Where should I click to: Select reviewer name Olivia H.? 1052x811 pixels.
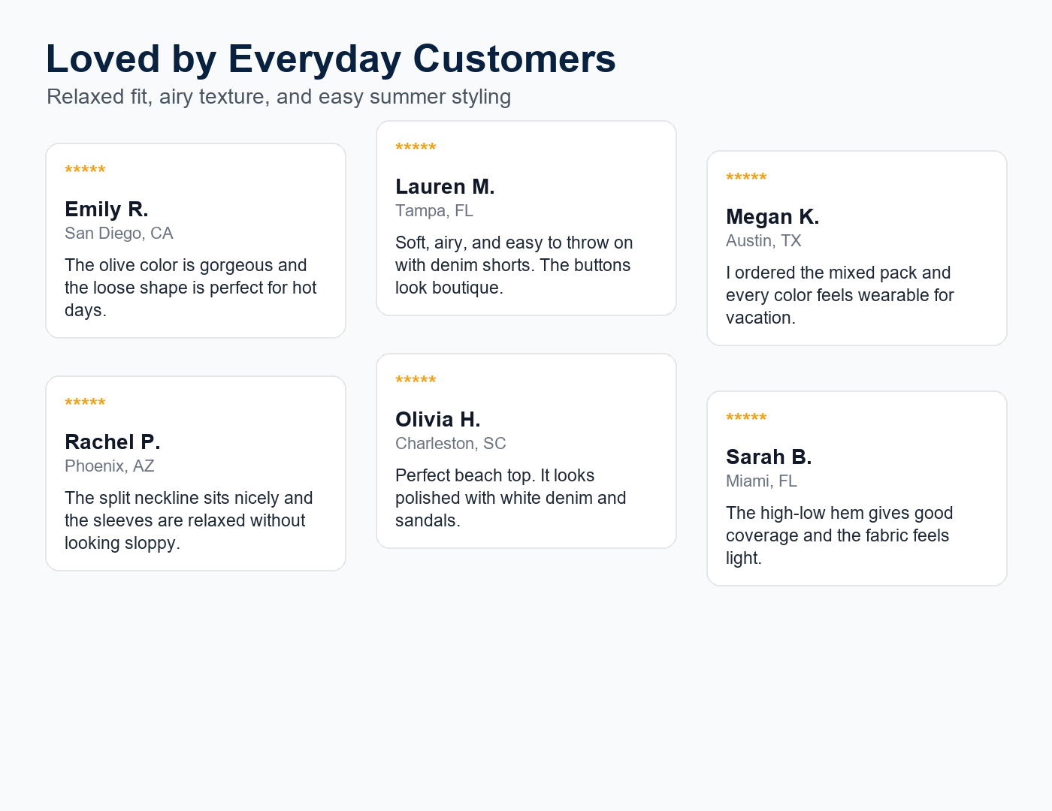click(x=438, y=419)
